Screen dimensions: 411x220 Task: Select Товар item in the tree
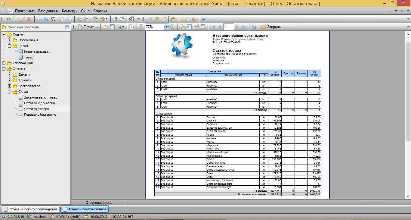[29, 57]
